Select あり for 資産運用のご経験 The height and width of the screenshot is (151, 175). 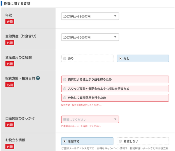(87, 58)
